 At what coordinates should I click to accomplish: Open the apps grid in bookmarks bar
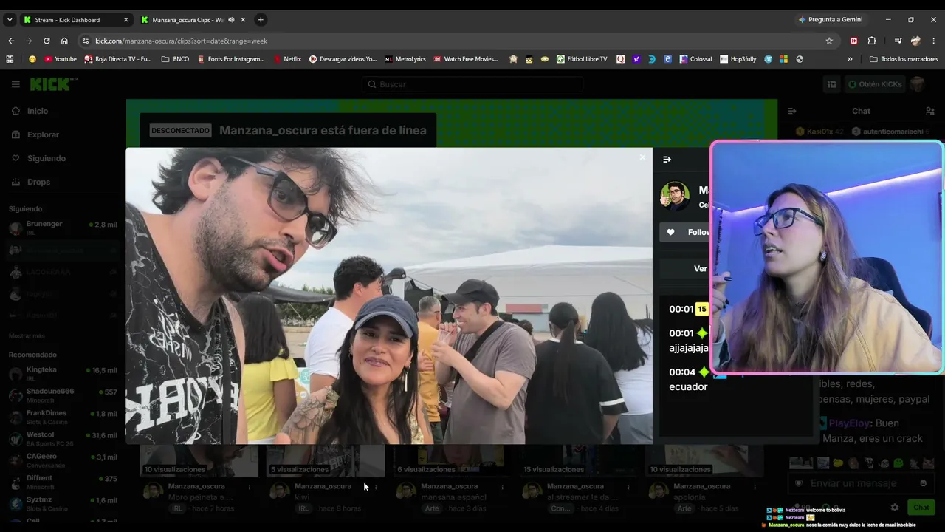click(x=10, y=59)
